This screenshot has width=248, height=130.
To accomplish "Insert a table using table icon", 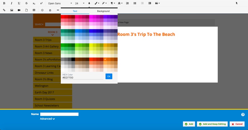I will (x=34, y=10).
